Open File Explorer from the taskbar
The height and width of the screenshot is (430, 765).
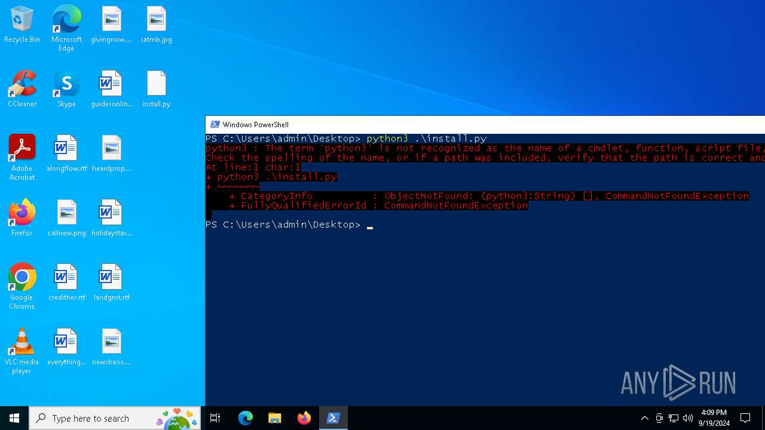275,418
